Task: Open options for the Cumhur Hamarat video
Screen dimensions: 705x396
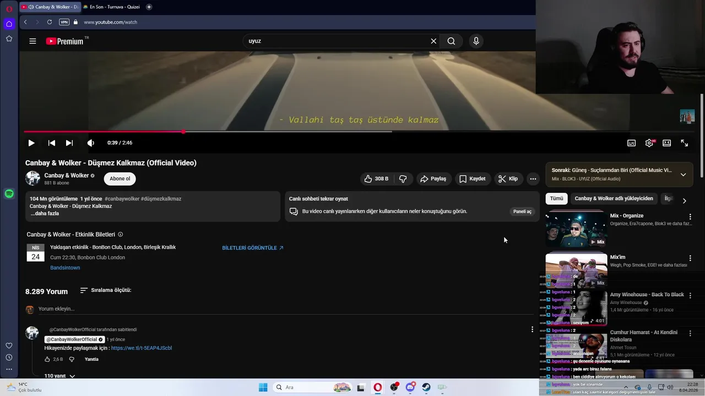Action: pyautogui.click(x=690, y=333)
